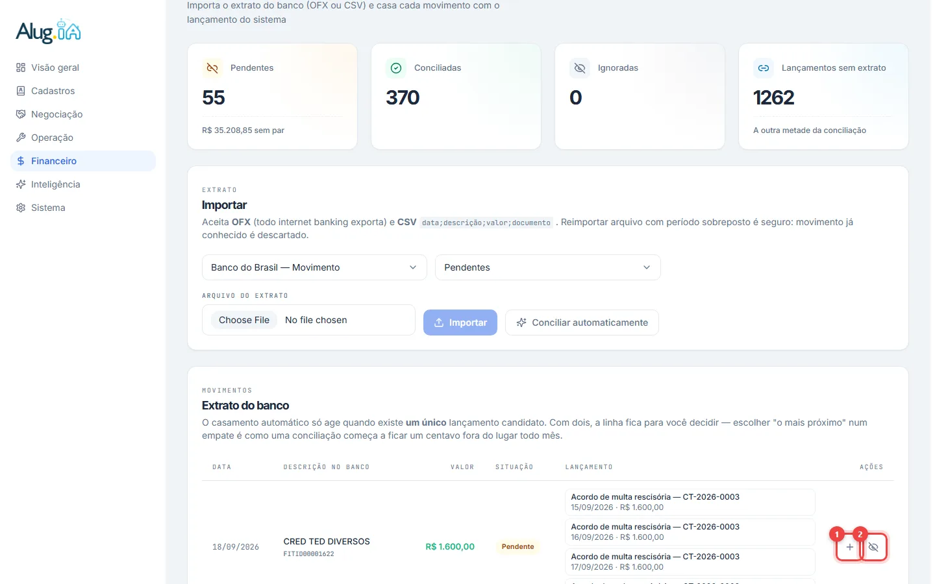The width and height of the screenshot is (935, 584).
Task: Click the Operação wrench icon
Action: click(21, 138)
